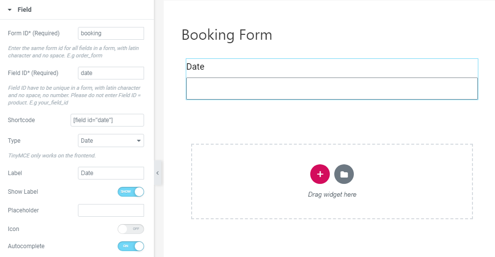Turn off the Autocomplete switch
This screenshot has height=257, width=495.
[131, 246]
